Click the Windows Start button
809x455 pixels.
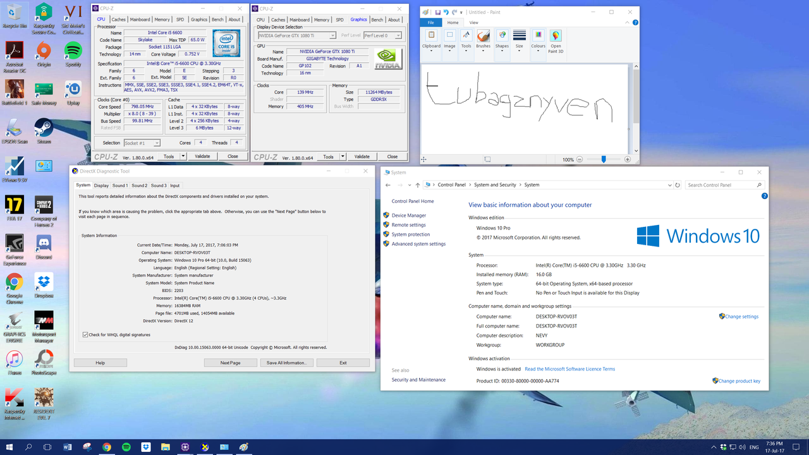[x=9, y=447]
